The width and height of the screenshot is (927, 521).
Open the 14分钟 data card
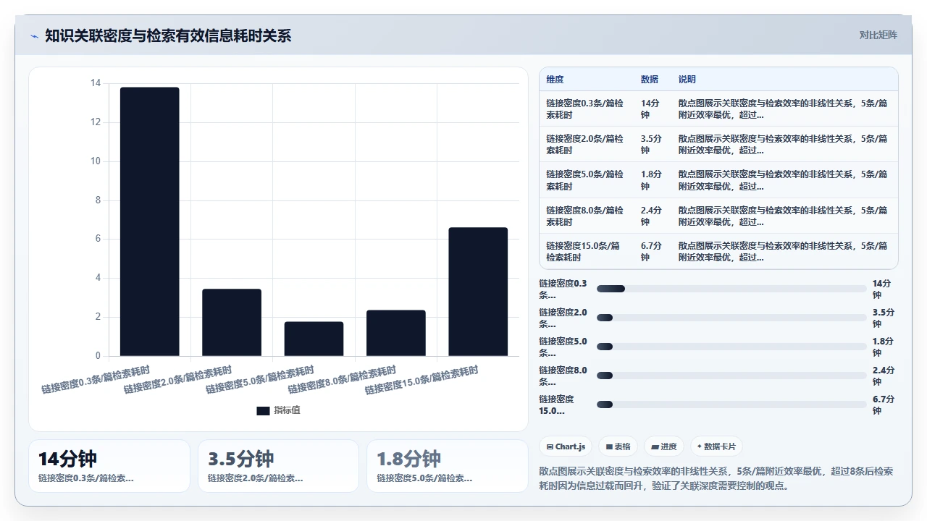[109, 466]
